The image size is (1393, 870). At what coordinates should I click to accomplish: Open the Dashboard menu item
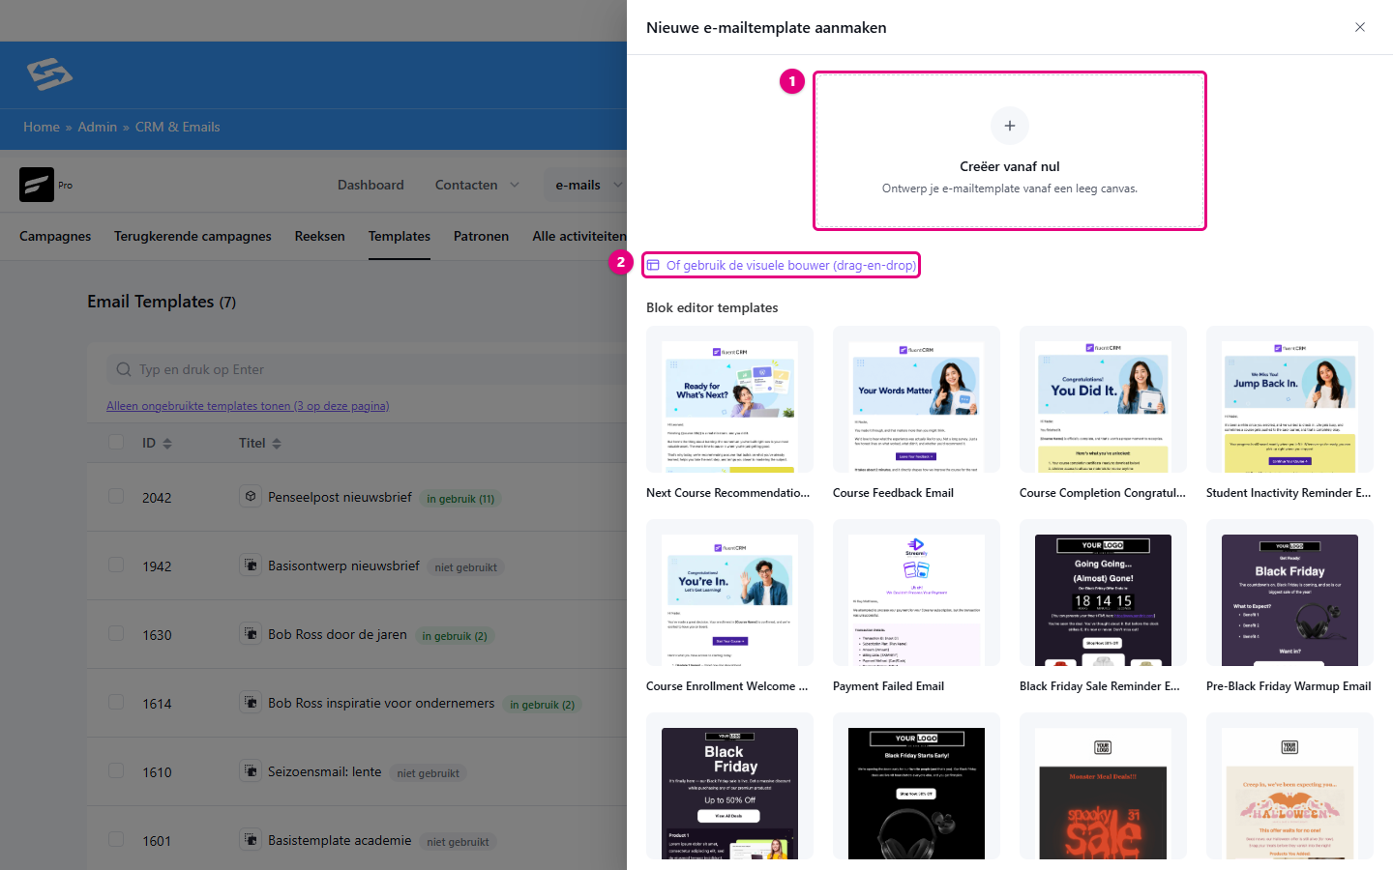click(x=370, y=185)
